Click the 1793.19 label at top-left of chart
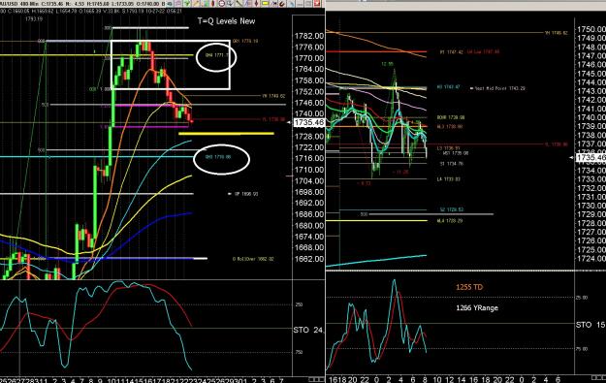Viewport: 606px width, 383px height. tap(34, 18)
